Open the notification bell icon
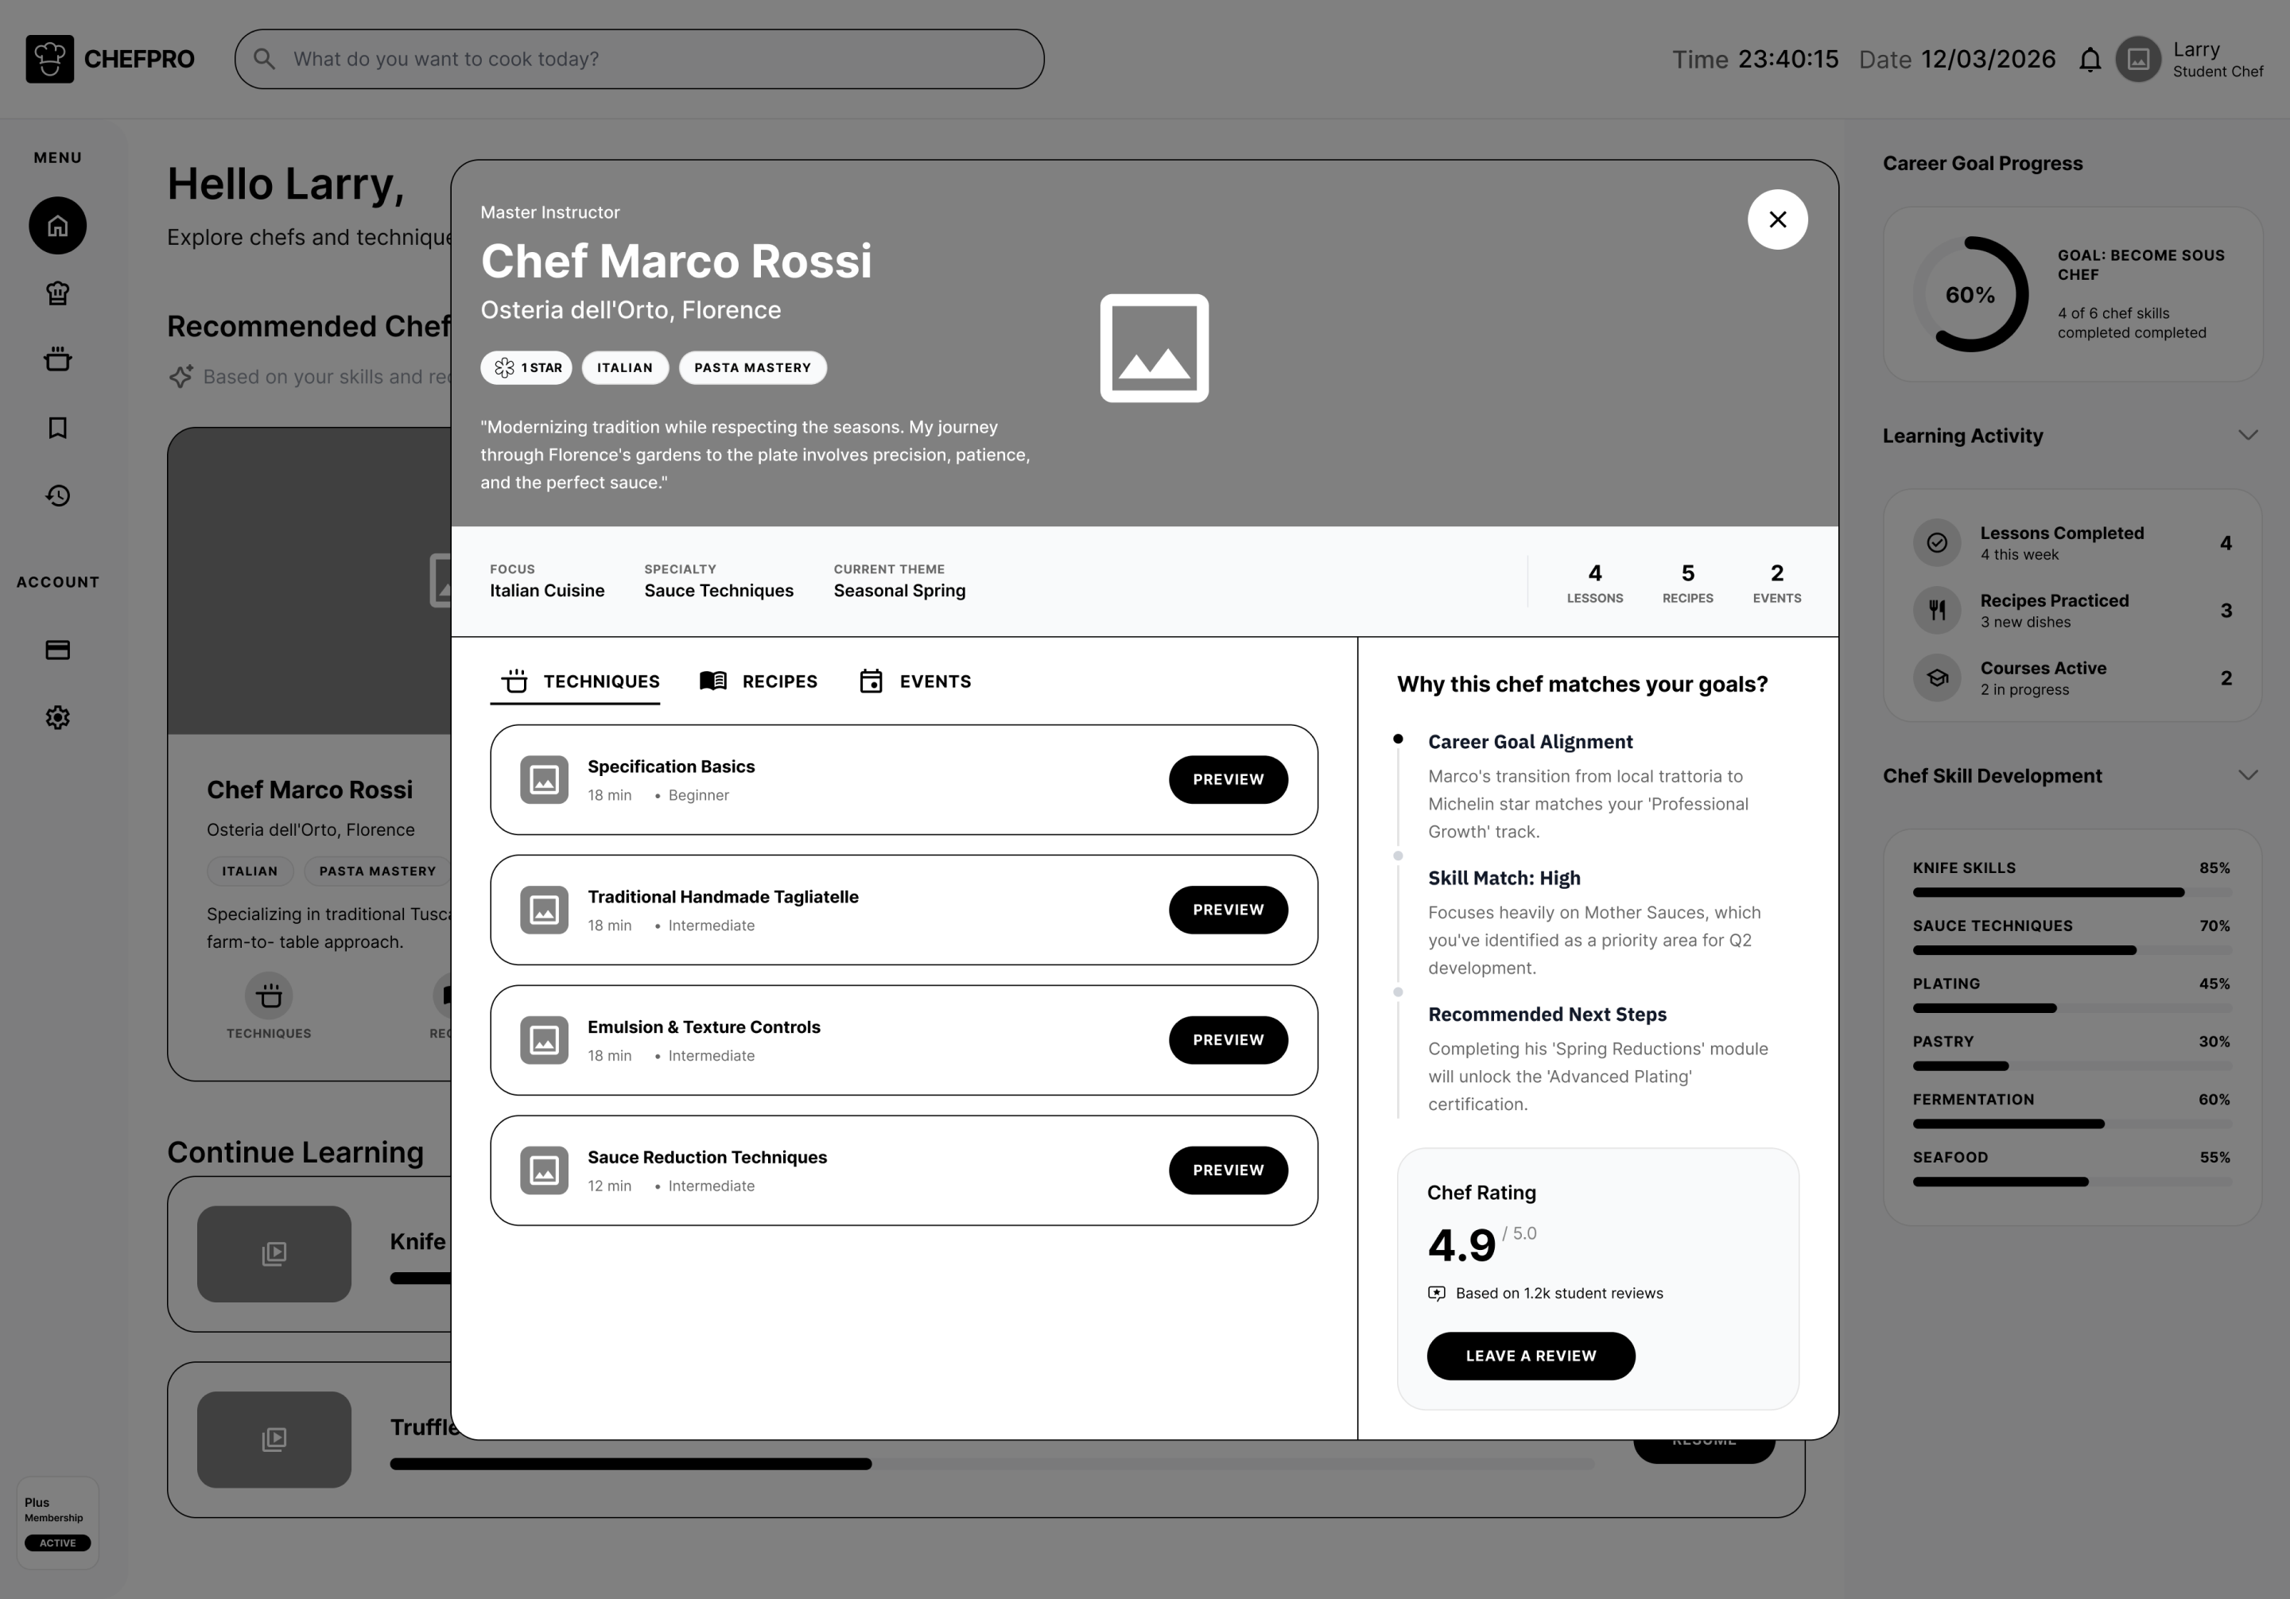 coord(2090,60)
